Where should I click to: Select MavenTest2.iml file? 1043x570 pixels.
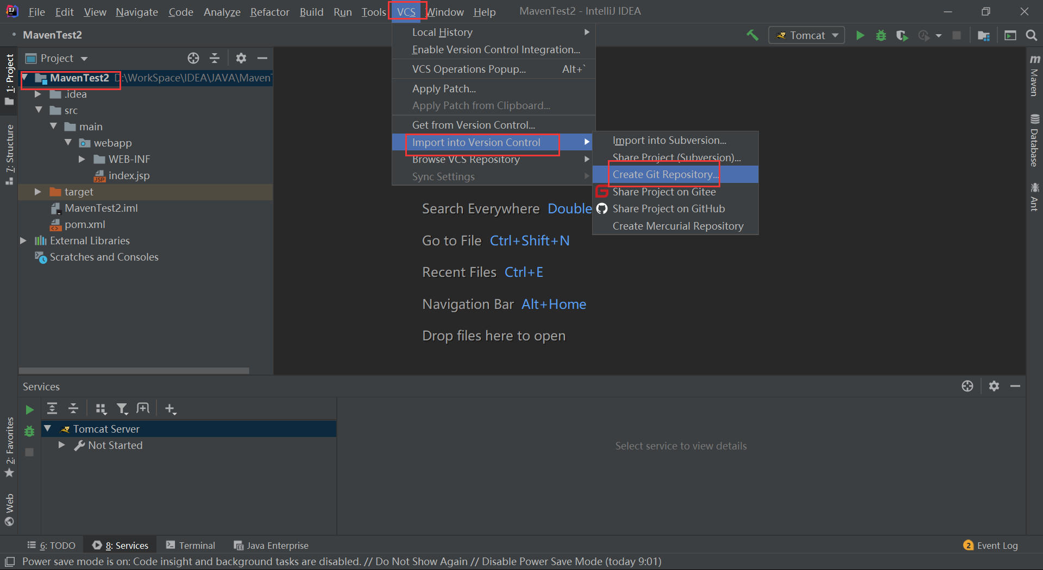click(94, 208)
